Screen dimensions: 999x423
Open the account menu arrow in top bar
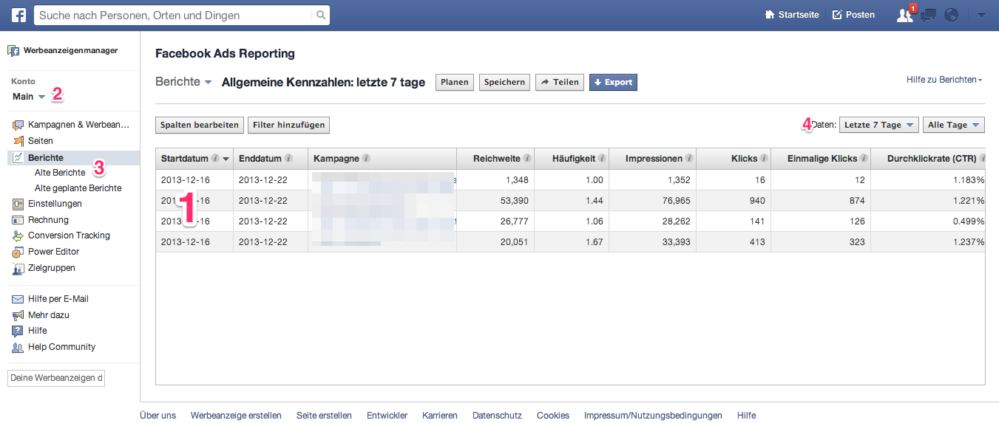point(981,15)
